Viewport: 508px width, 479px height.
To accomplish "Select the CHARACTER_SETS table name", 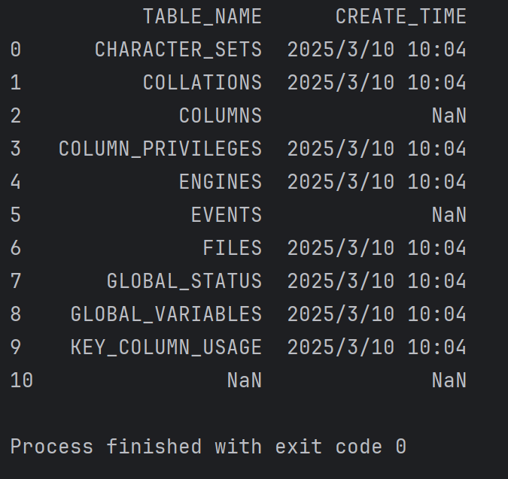I will coord(178,50).
